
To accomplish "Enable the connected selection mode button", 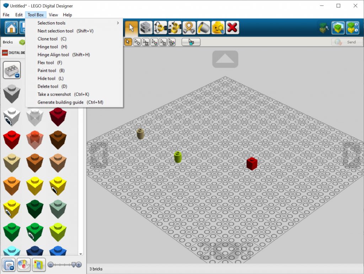I will (145, 42).
